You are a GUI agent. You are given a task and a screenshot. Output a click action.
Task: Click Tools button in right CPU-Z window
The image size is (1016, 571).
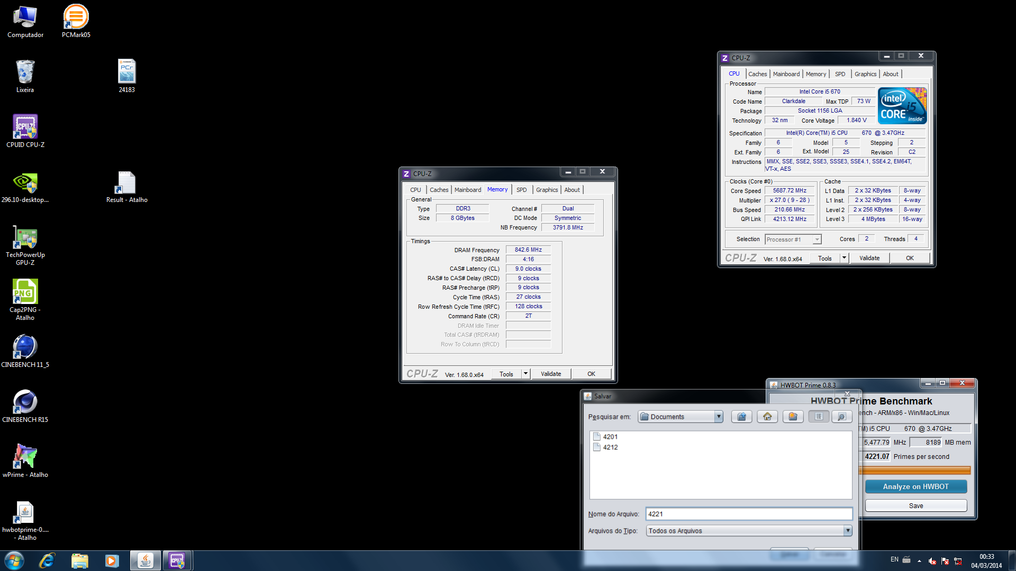pos(825,258)
